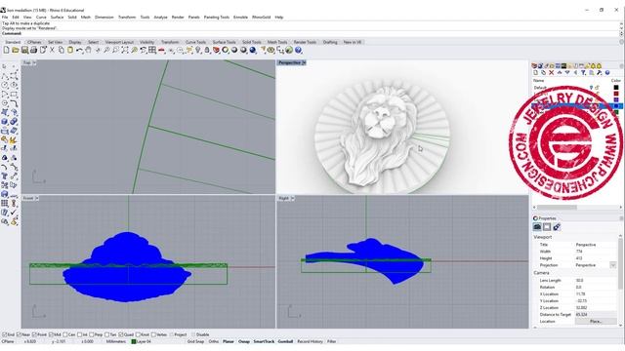
Task: Click the Edit Layers icon in toolbar
Action: coord(216,50)
